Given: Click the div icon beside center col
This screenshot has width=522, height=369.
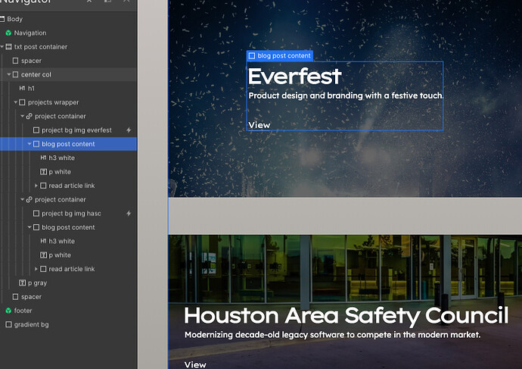Looking at the screenshot, I should coord(16,75).
